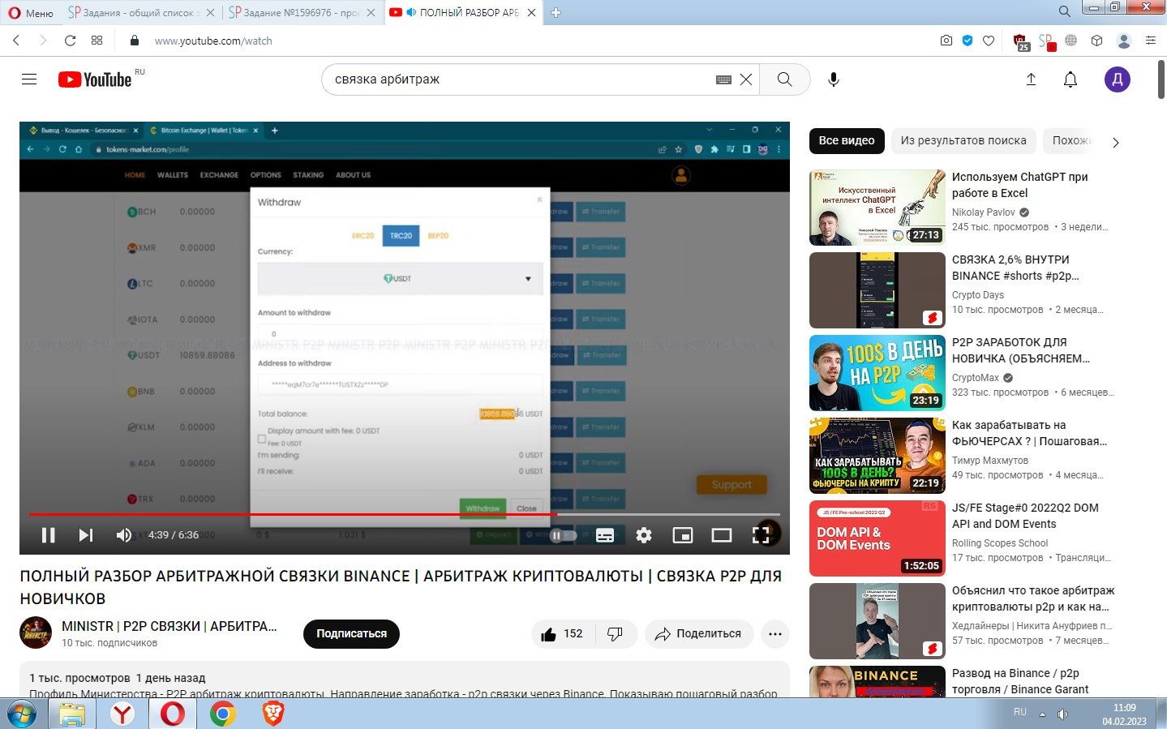Screen dimensions: 1167x729
Task: Reload the current page
Action: 70,41
